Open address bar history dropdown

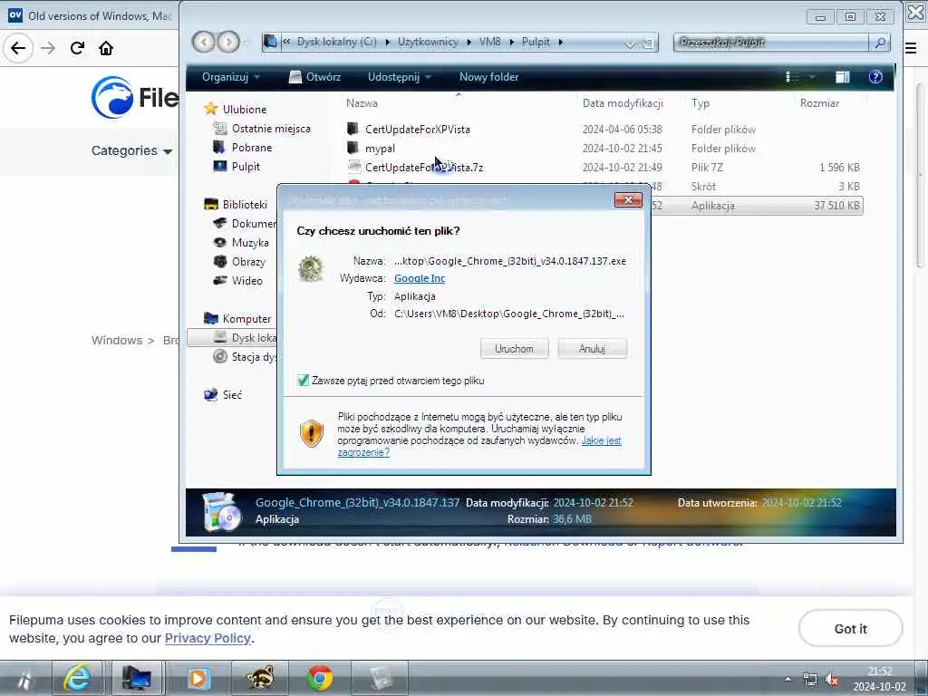point(630,43)
